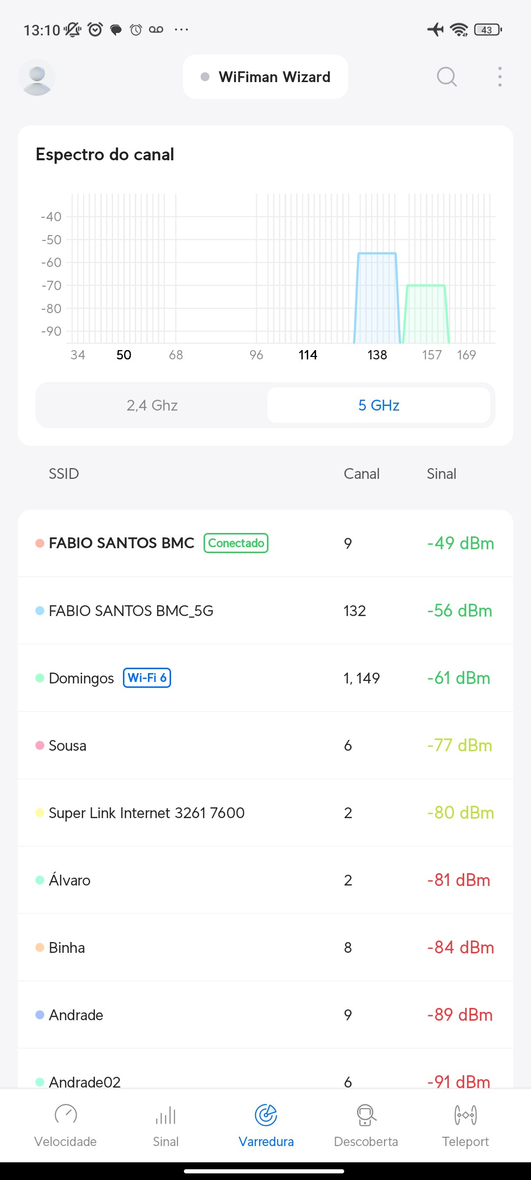The height and width of the screenshot is (1180, 531).
Task: Open the user profile avatar
Action: (37, 77)
